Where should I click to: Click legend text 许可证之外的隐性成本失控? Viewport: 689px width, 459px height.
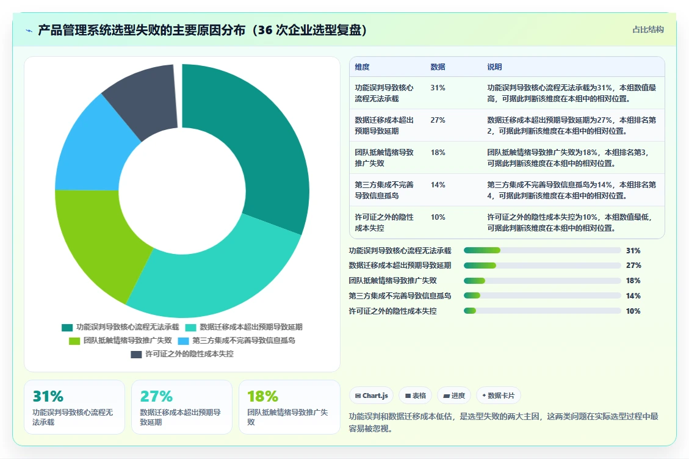[x=189, y=355]
